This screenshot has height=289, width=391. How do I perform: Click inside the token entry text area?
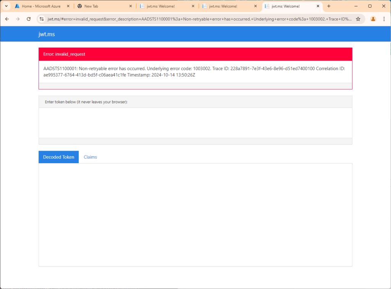(195, 123)
